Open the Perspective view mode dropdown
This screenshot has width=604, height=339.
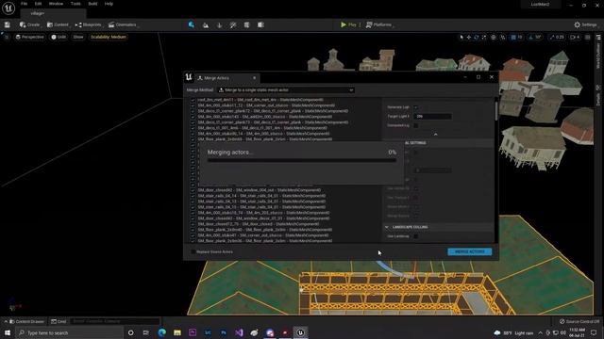pos(29,37)
